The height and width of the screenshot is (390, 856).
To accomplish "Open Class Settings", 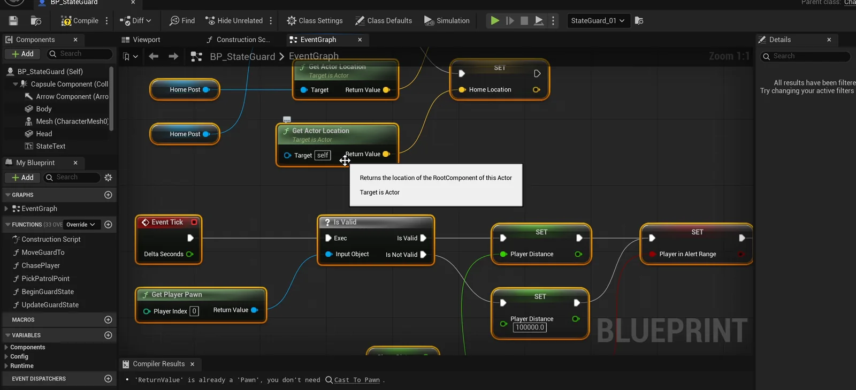I will (x=315, y=21).
